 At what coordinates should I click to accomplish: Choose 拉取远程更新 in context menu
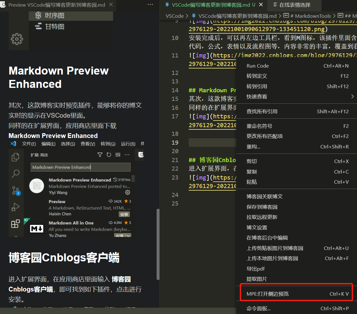297,217
